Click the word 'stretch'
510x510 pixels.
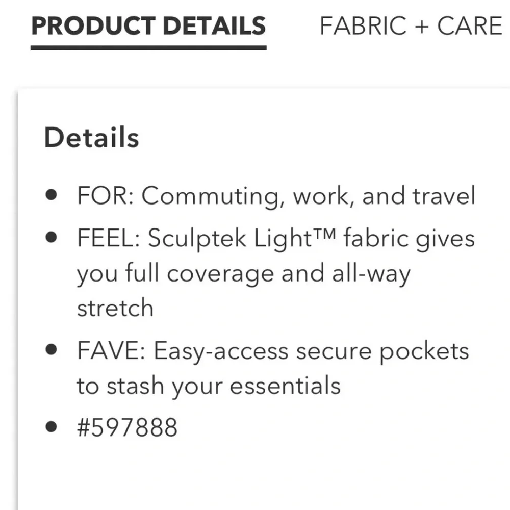coord(115,308)
